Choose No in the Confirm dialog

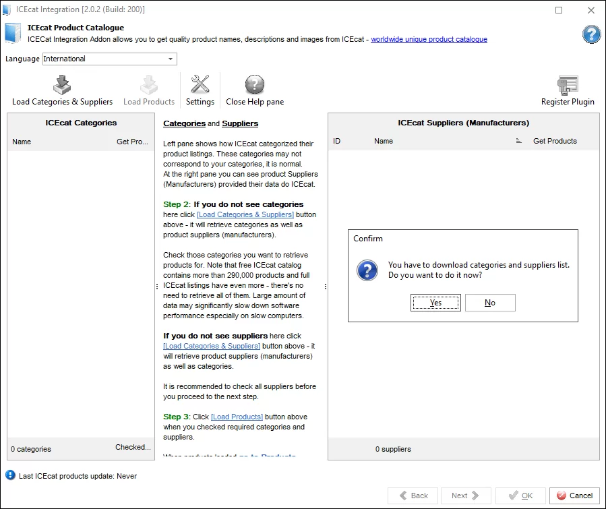click(x=490, y=303)
